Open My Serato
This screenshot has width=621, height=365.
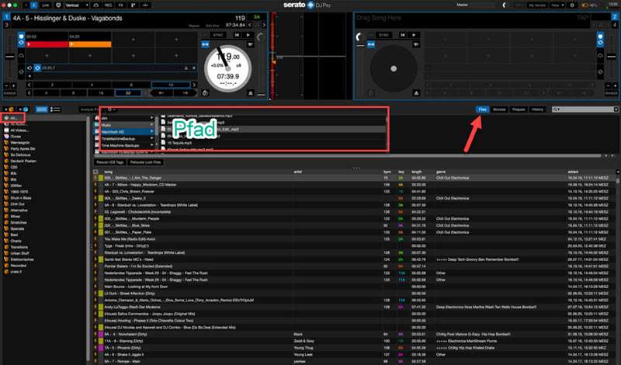[x=537, y=5]
